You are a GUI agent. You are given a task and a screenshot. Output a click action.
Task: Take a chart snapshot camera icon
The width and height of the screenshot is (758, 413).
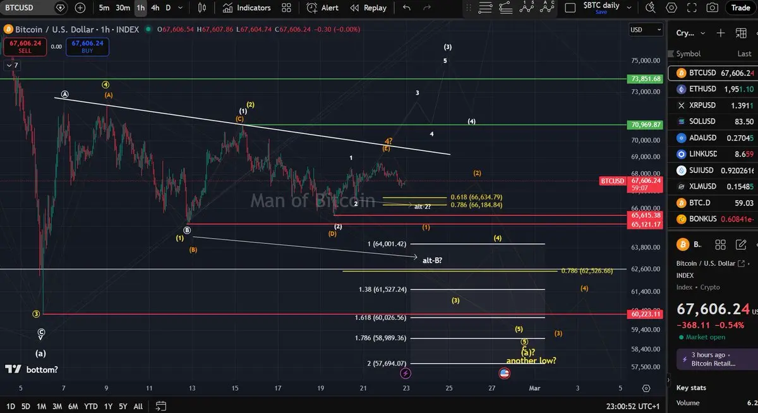[x=713, y=8]
